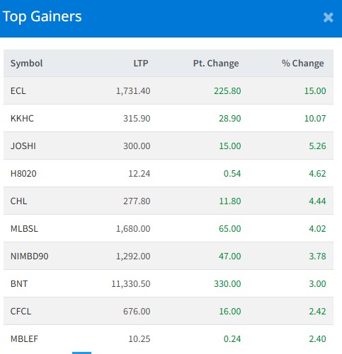Viewport: 342px width, 354px height.
Task: Select the H8020 symbol row
Action: click(x=169, y=173)
